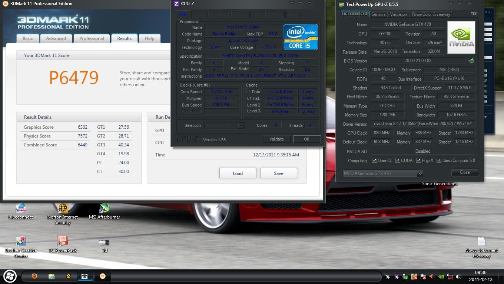Open Windows Explorer from the taskbar

click(52, 276)
